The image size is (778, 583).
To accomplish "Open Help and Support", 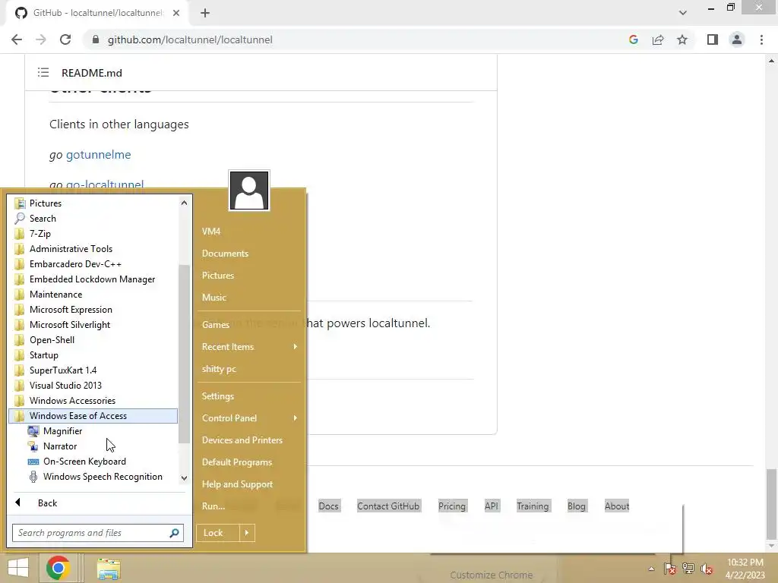I will [x=237, y=484].
